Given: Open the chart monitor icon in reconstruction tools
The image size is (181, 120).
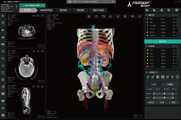Looking at the screenshot, I should pos(177,77).
